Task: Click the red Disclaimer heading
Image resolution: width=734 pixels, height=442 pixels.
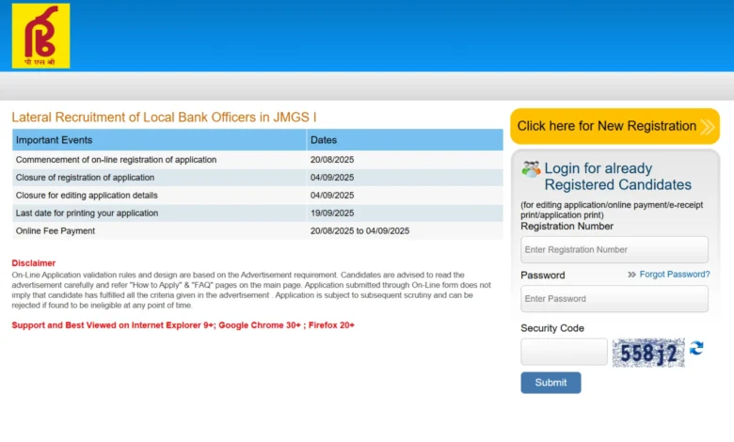Action: click(x=34, y=263)
